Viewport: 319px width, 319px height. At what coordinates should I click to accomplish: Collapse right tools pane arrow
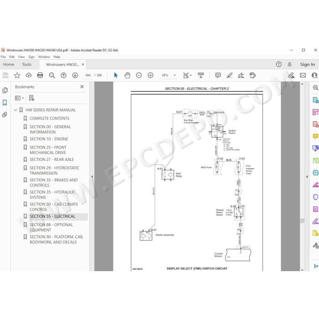(307, 177)
